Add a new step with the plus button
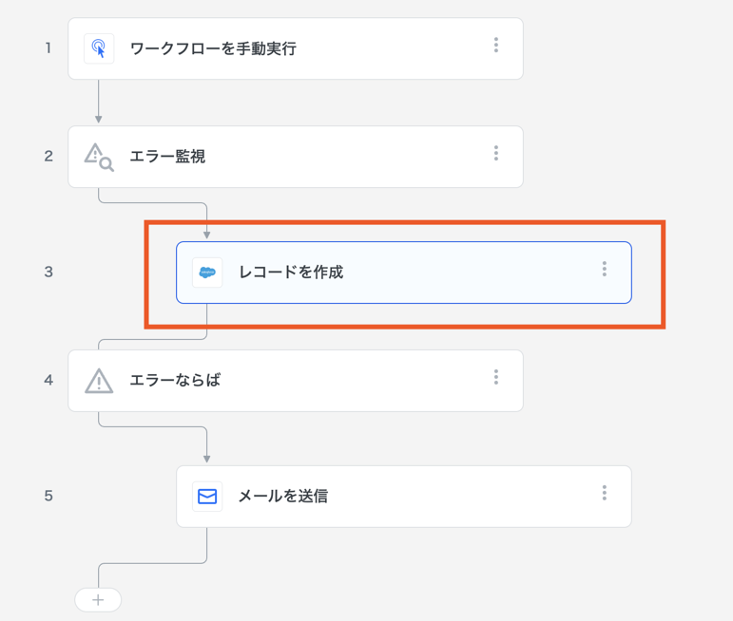 pyautogui.click(x=98, y=600)
